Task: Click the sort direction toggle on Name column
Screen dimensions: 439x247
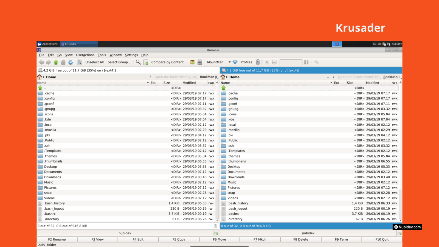Action: click(148, 83)
